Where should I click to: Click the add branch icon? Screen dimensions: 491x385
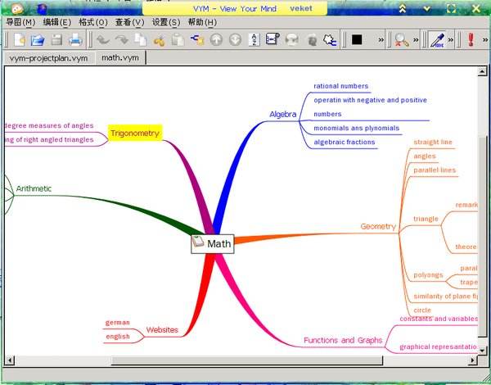(x=196, y=39)
